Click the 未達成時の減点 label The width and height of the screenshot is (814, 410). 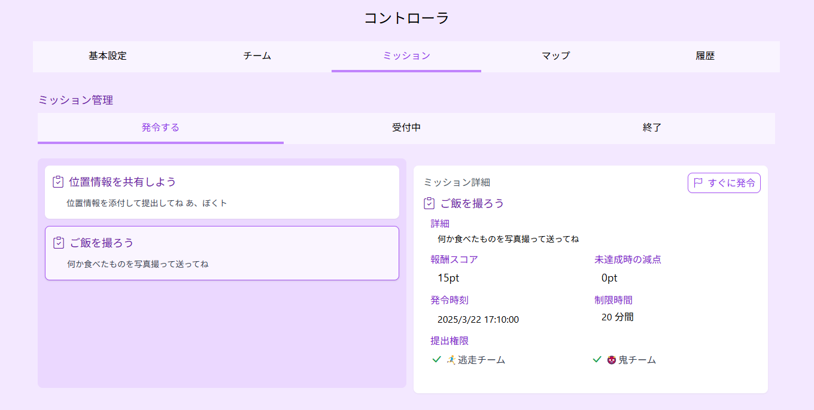tap(628, 259)
